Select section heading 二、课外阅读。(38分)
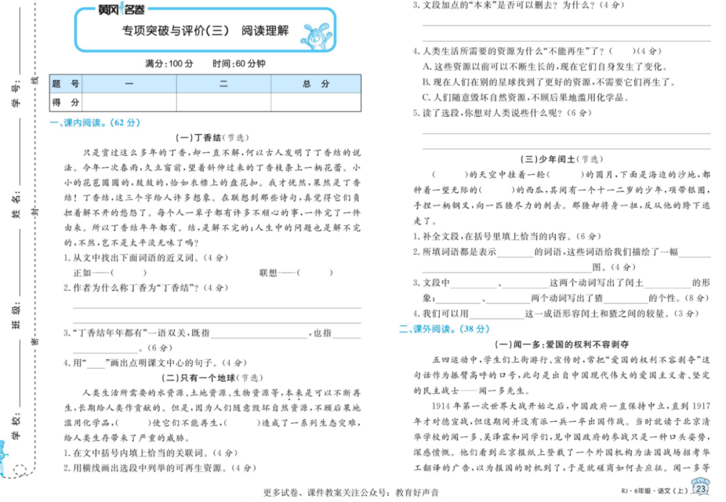Image resolution: width=726 pixels, height=502 pixels. (x=444, y=329)
